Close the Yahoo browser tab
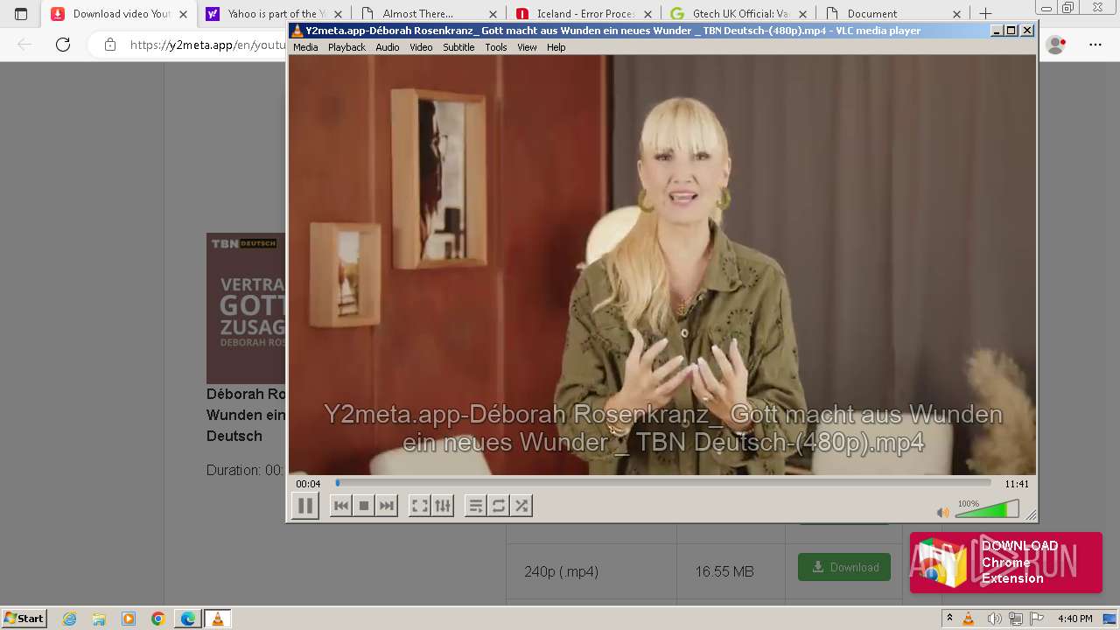The image size is (1120, 630). (x=338, y=14)
